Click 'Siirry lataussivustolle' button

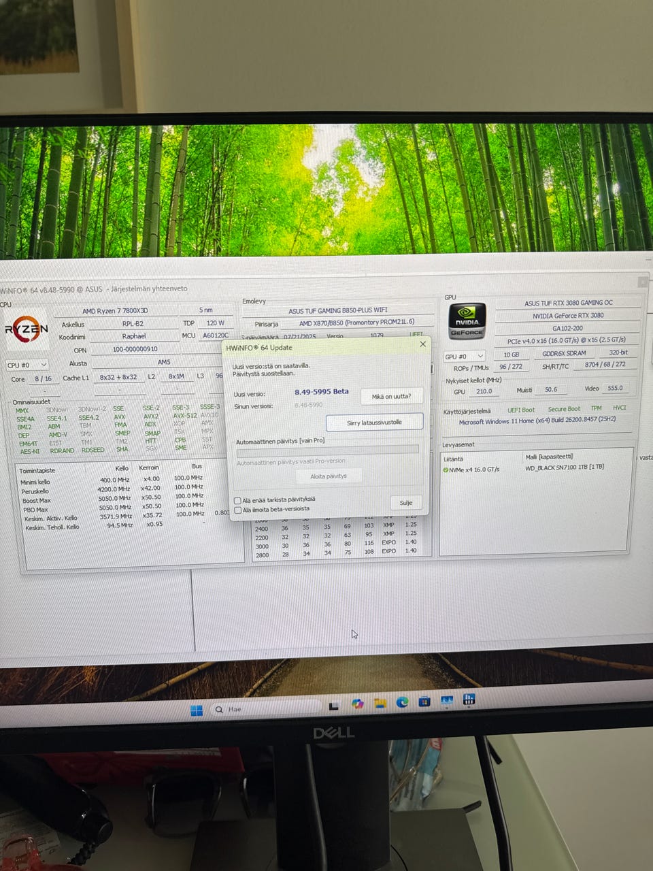[x=374, y=423]
